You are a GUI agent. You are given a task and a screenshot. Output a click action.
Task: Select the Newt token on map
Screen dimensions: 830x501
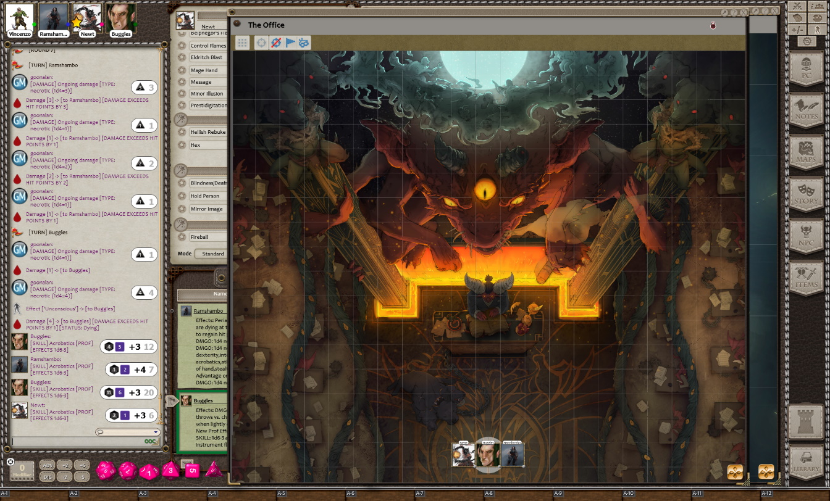tap(464, 454)
